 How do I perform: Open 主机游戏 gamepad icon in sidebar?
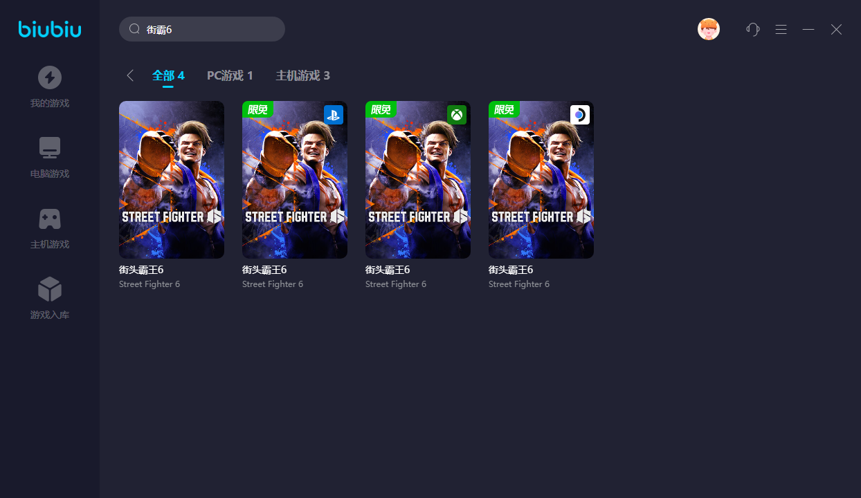point(50,219)
